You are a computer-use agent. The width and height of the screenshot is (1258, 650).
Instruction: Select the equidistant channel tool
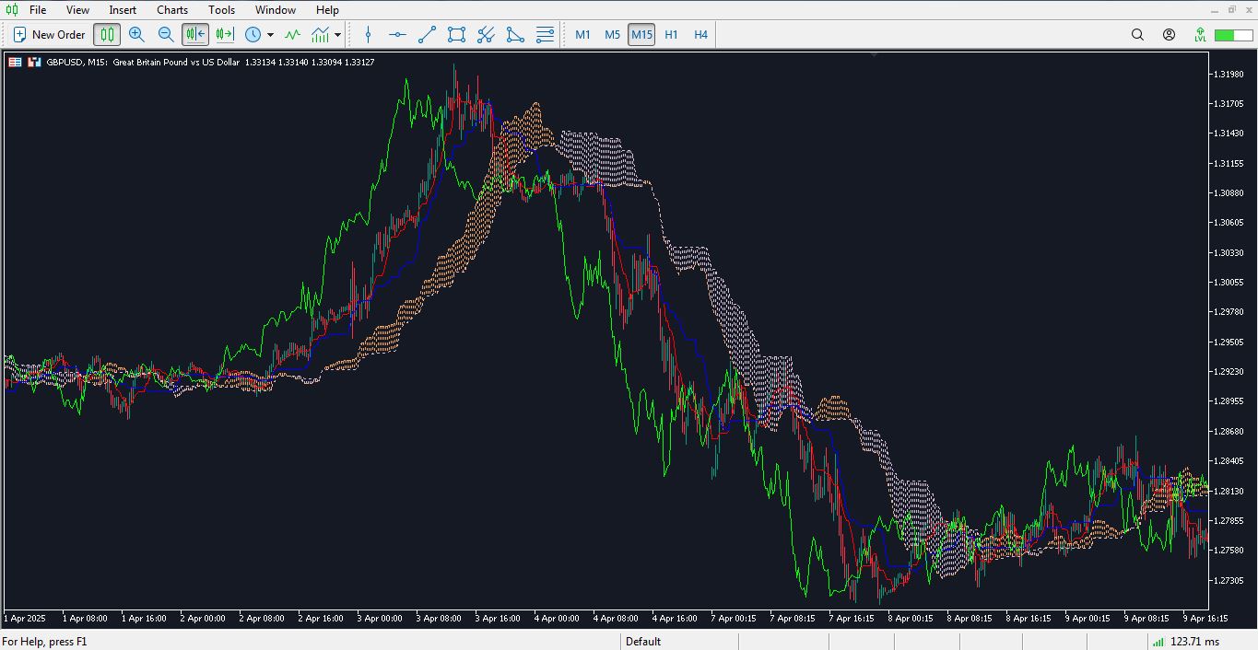pos(486,35)
